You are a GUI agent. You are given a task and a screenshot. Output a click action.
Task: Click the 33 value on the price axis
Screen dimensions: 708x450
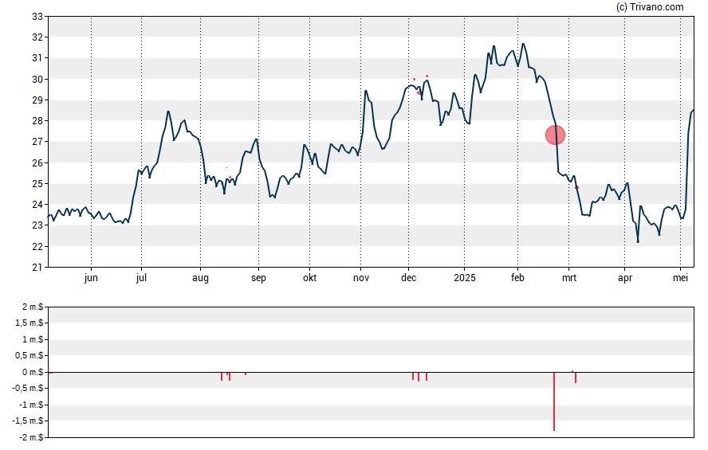pyautogui.click(x=37, y=17)
